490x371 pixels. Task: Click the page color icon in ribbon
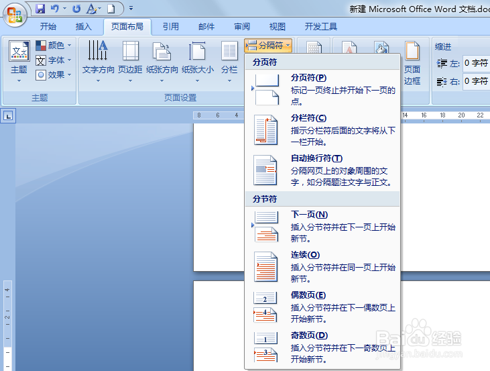(381, 48)
